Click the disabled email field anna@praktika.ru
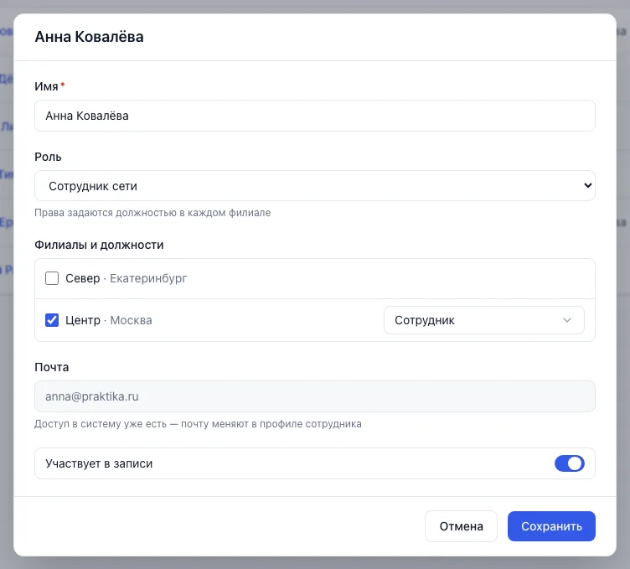630x569 pixels. pyautogui.click(x=315, y=396)
